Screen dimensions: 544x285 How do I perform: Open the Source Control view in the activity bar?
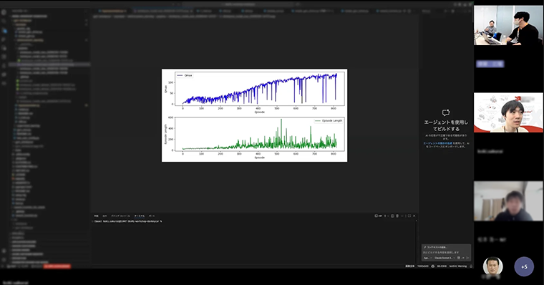click(4, 31)
